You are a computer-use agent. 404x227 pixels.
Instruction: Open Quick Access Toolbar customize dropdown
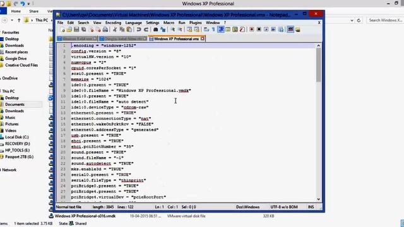28,4
